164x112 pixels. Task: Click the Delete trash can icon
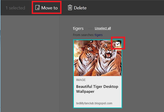tap(70, 8)
